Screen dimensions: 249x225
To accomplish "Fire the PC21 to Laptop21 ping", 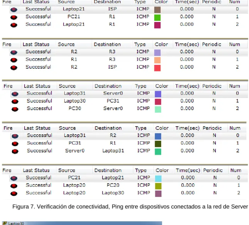I will point(14,178).
